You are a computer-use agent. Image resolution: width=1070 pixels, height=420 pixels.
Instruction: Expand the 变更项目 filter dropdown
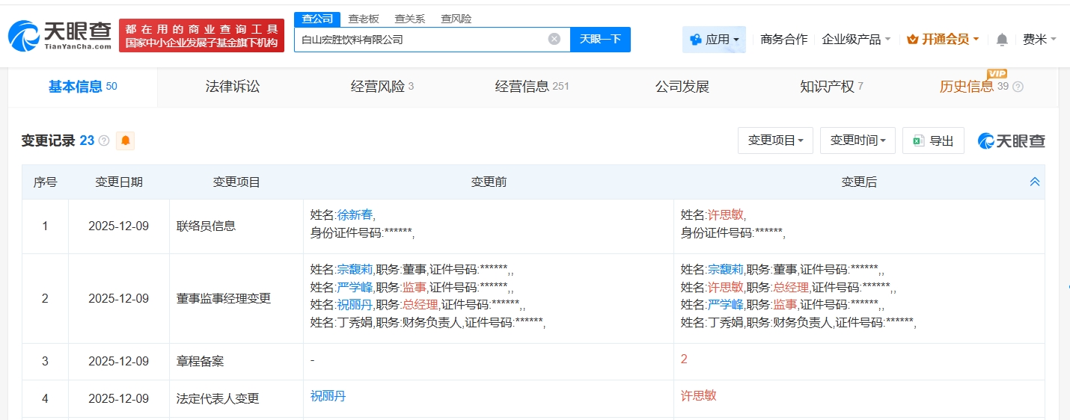[x=775, y=140]
